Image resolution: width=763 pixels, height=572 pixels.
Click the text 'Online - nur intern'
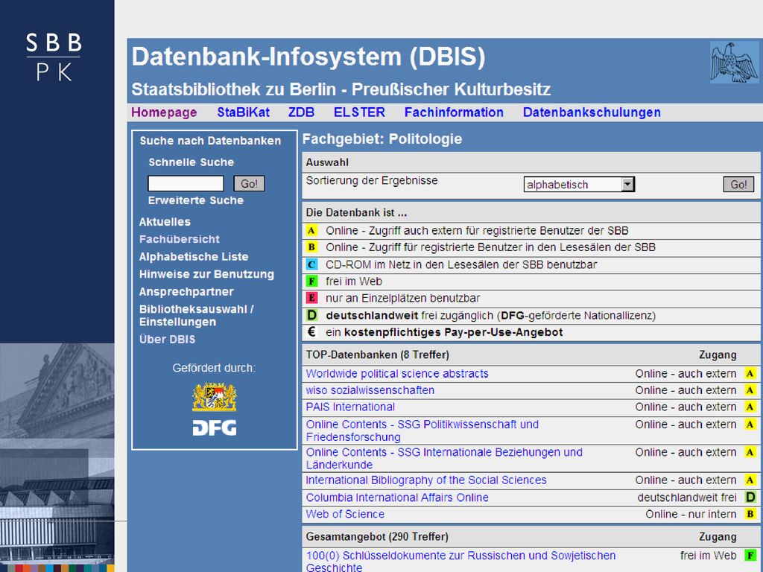click(x=691, y=514)
